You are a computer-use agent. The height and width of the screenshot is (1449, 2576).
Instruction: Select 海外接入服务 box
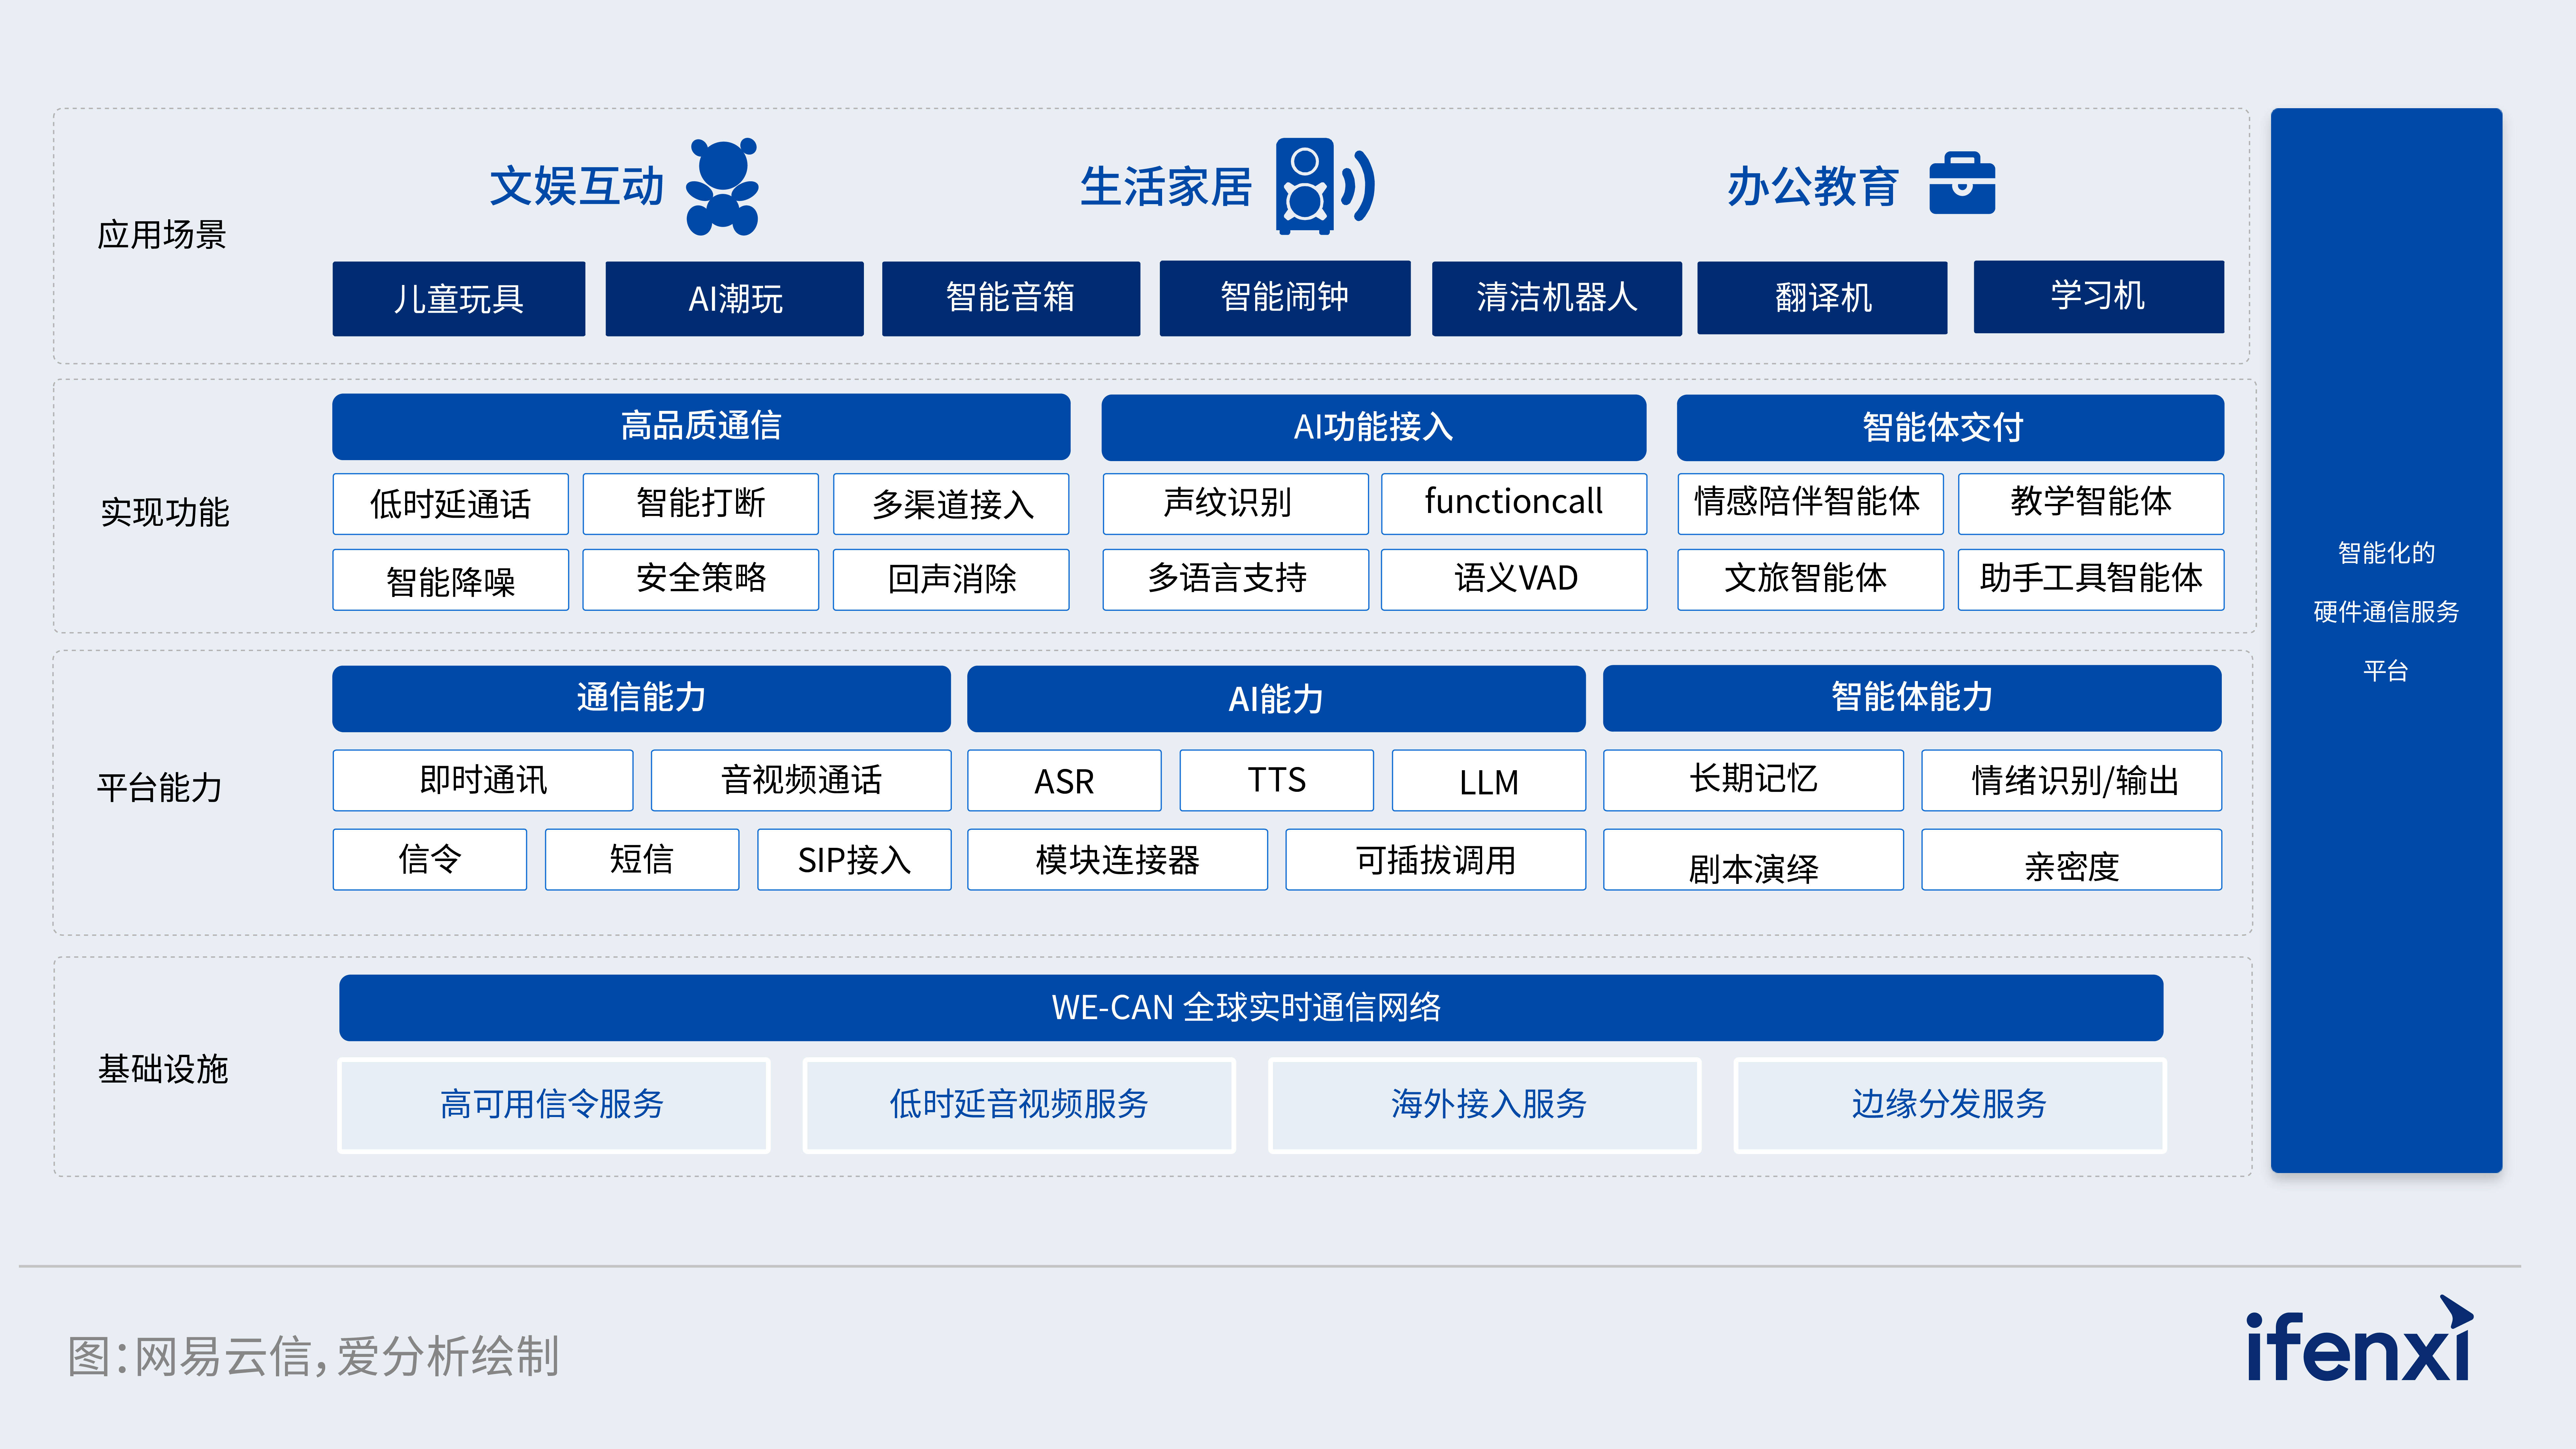coord(1485,1105)
